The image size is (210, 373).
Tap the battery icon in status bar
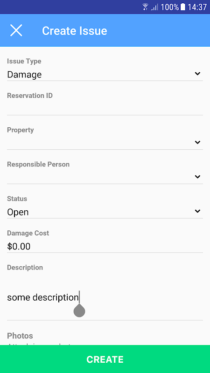coord(182,7)
